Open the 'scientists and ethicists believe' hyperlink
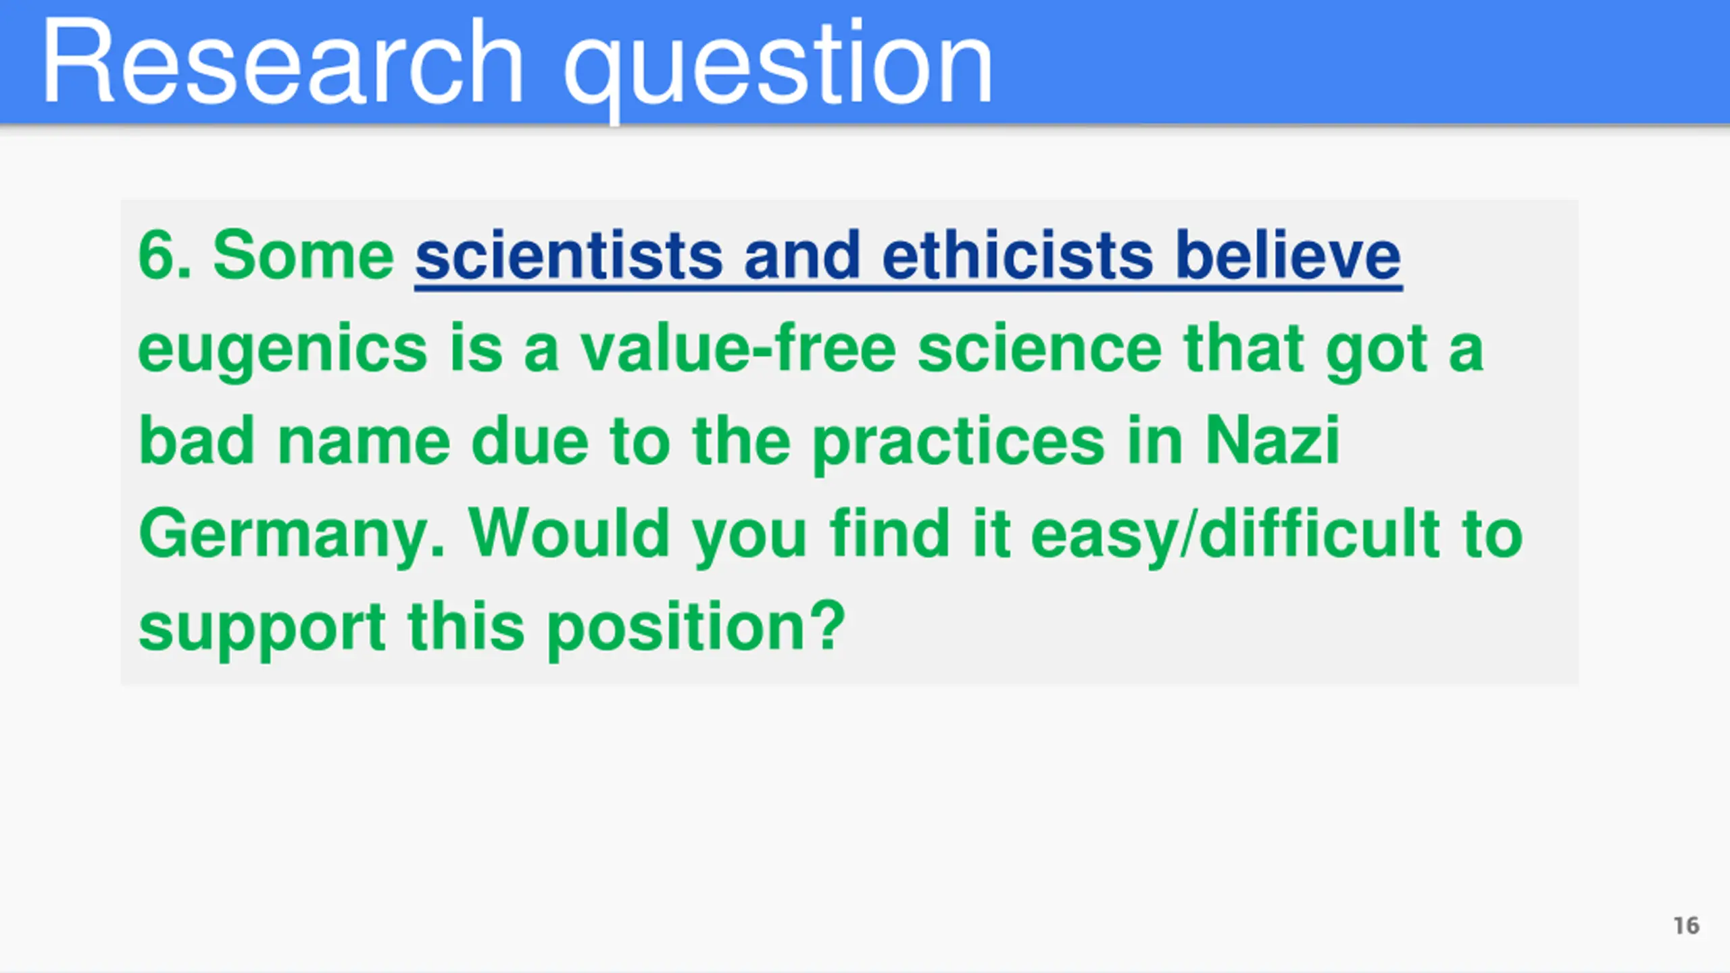Image resolution: width=1730 pixels, height=973 pixels. [908, 255]
